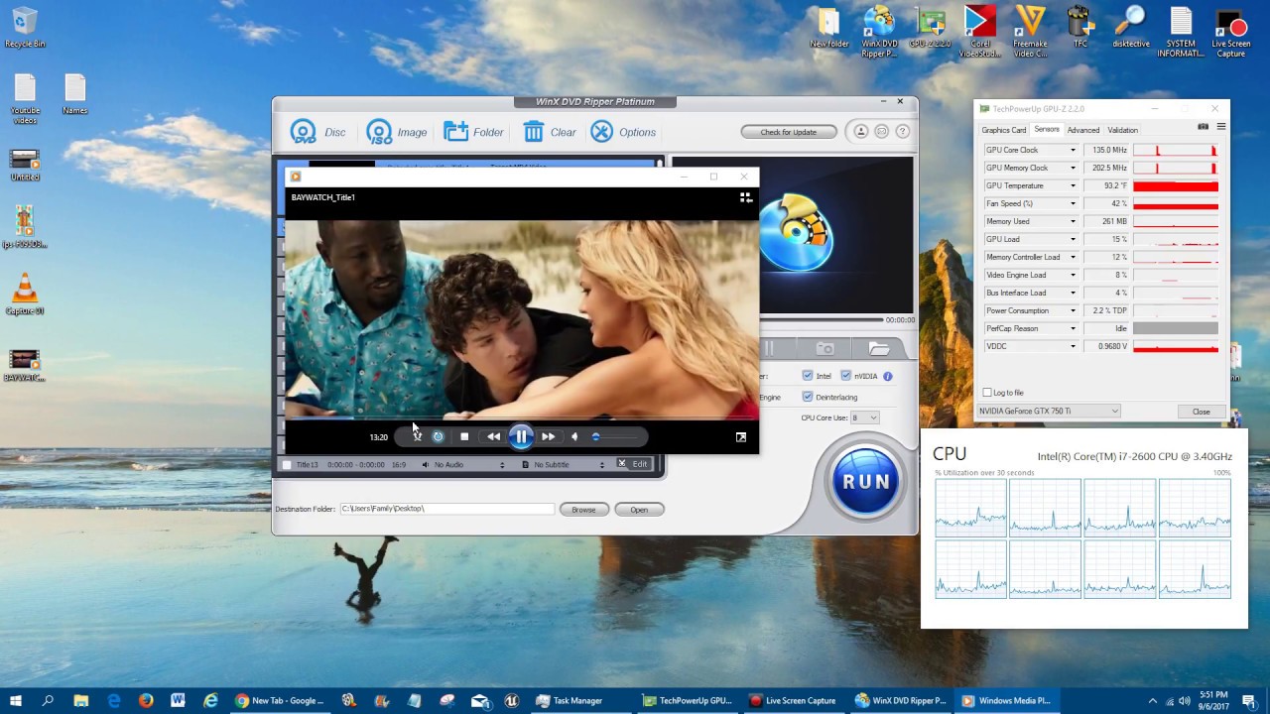
Task: Click the Disc button in WinX DVD Ripper
Action: (317, 132)
